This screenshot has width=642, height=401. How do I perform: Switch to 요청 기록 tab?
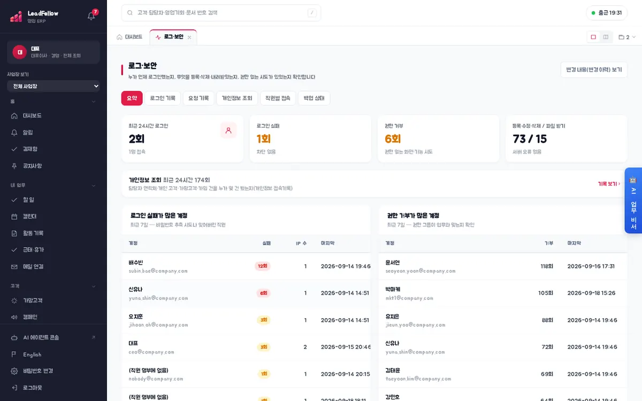(198, 98)
